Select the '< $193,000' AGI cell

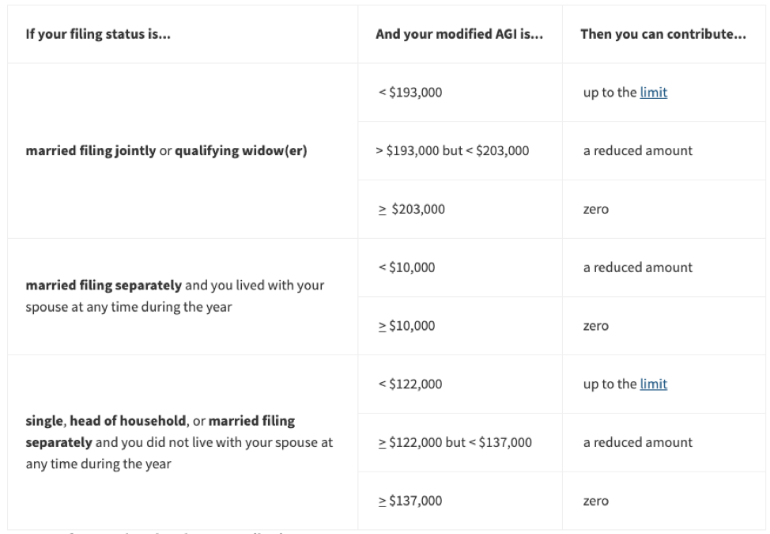point(460,93)
